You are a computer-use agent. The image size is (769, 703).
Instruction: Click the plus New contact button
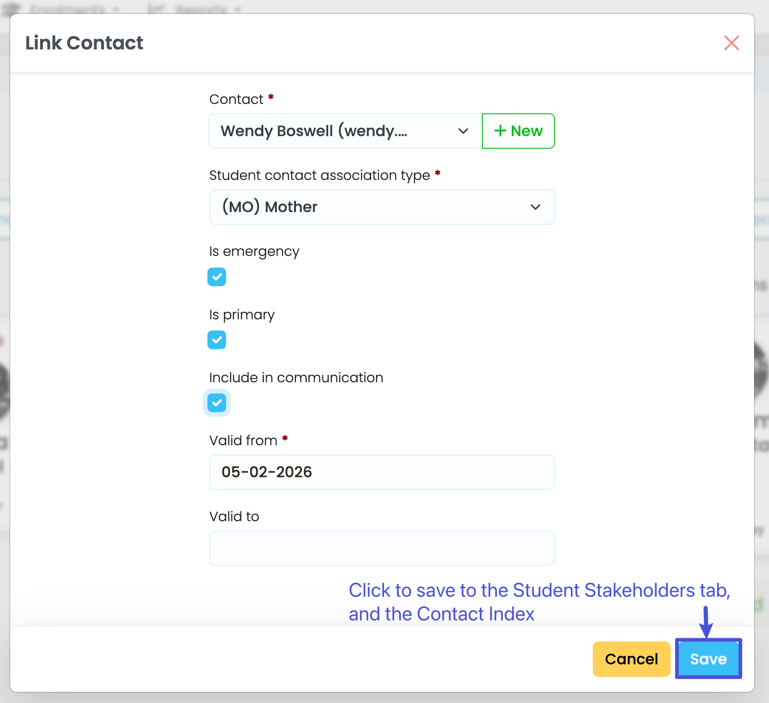coord(518,131)
